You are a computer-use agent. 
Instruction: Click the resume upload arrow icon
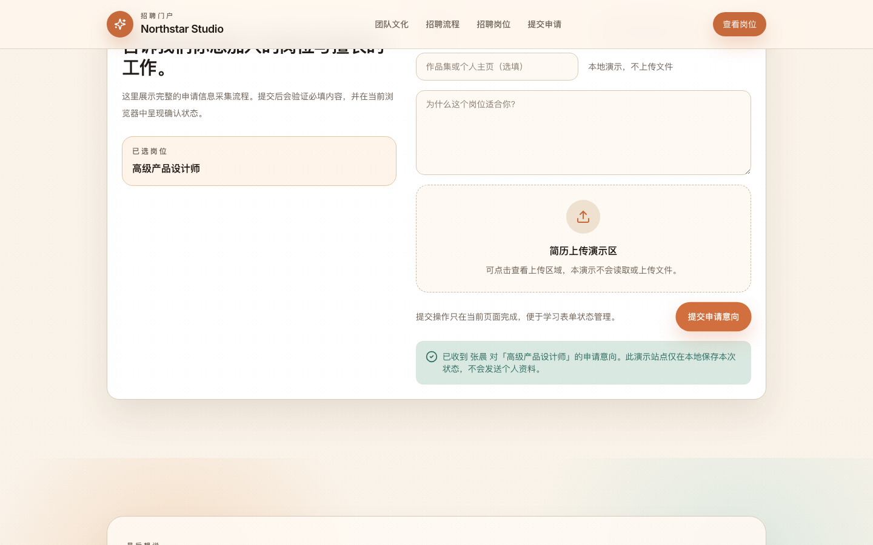point(583,217)
